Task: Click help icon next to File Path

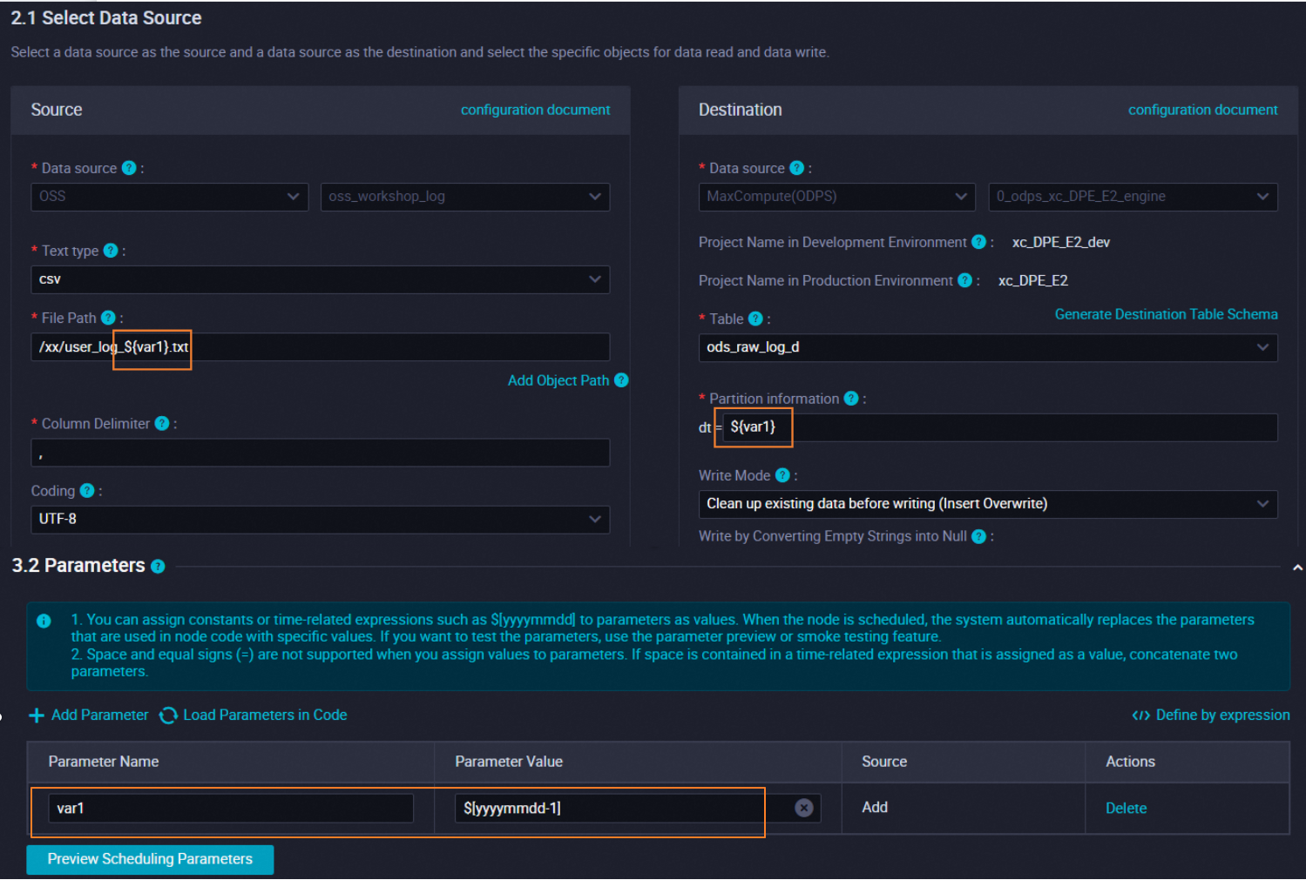Action: point(108,318)
